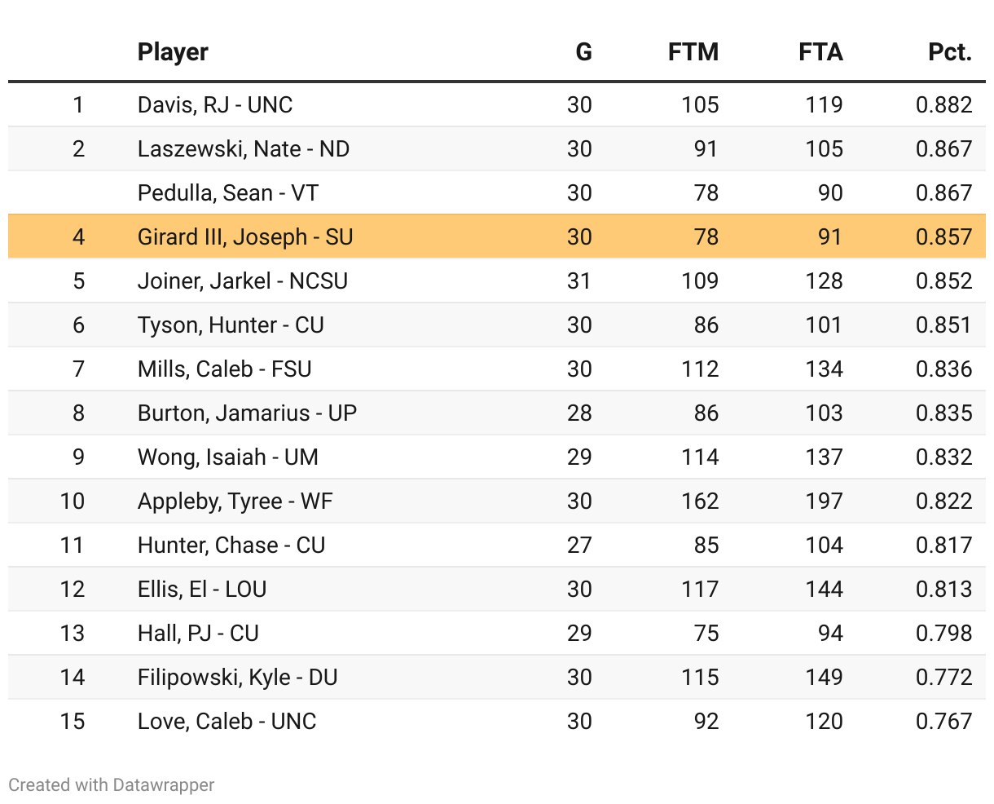The height and width of the screenshot is (804, 994).
Task: Click Tyson, Hunter - CU name
Action: tap(231, 325)
